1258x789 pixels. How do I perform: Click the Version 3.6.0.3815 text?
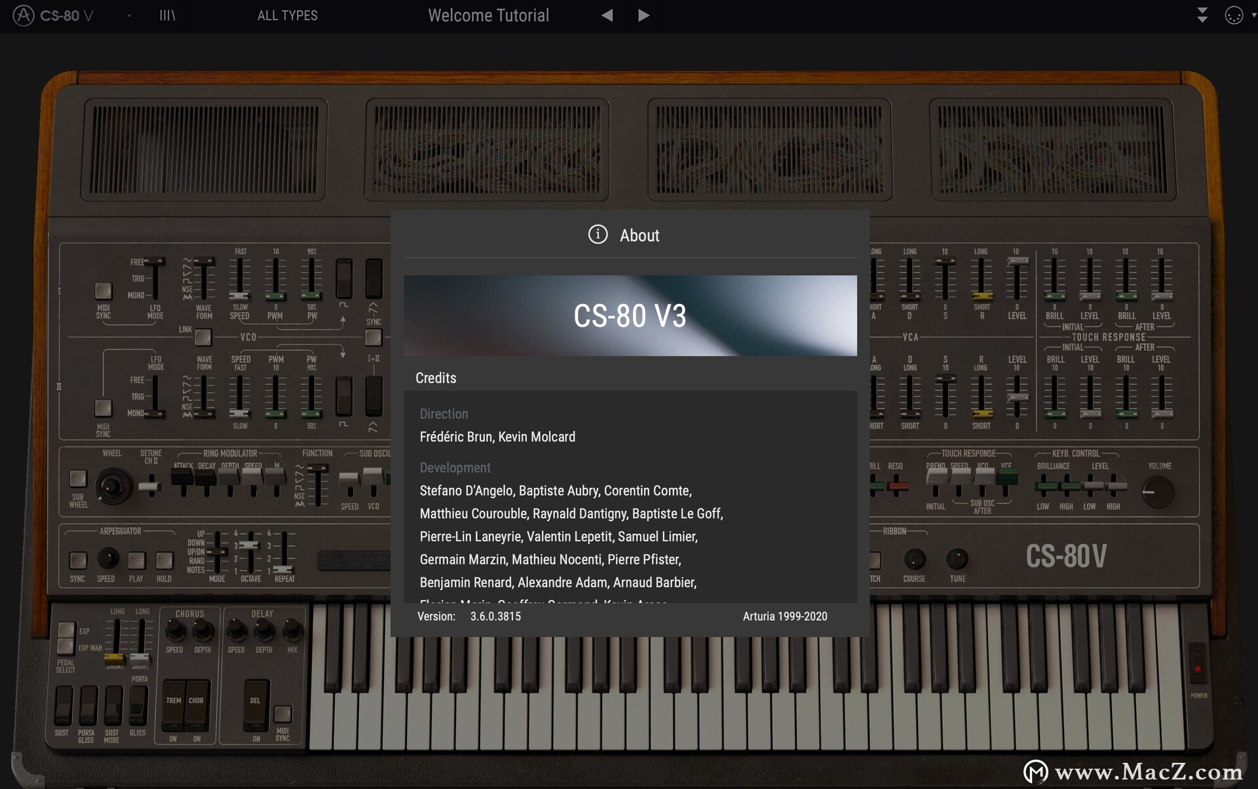(x=469, y=616)
